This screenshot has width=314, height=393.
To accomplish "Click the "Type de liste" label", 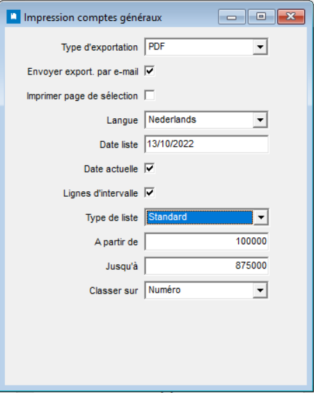I will tap(112, 218).
